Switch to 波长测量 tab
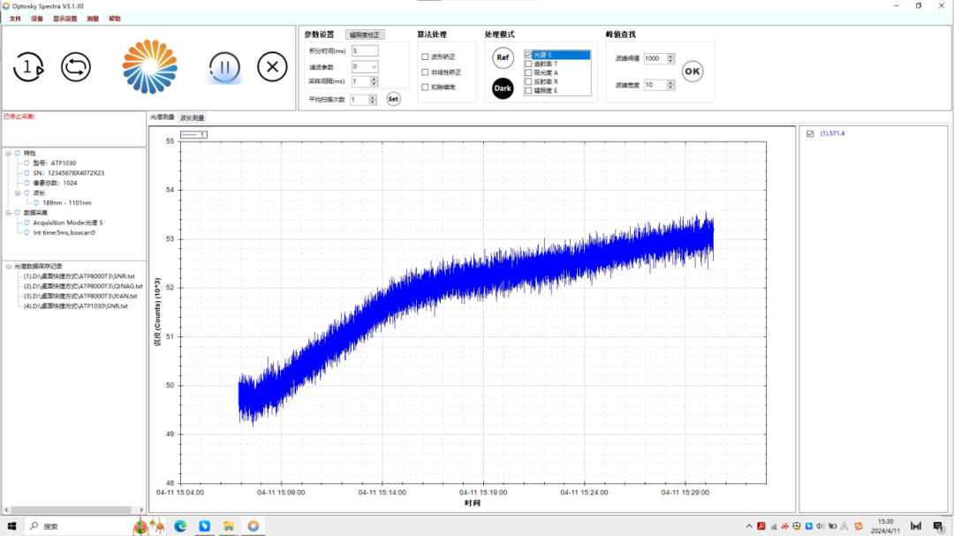This screenshot has width=954, height=536. coord(193,118)
